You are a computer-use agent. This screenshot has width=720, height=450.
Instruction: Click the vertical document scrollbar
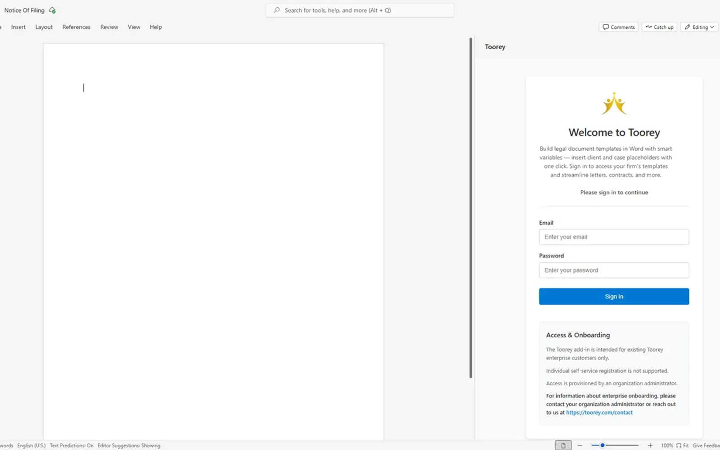(471, 208)
